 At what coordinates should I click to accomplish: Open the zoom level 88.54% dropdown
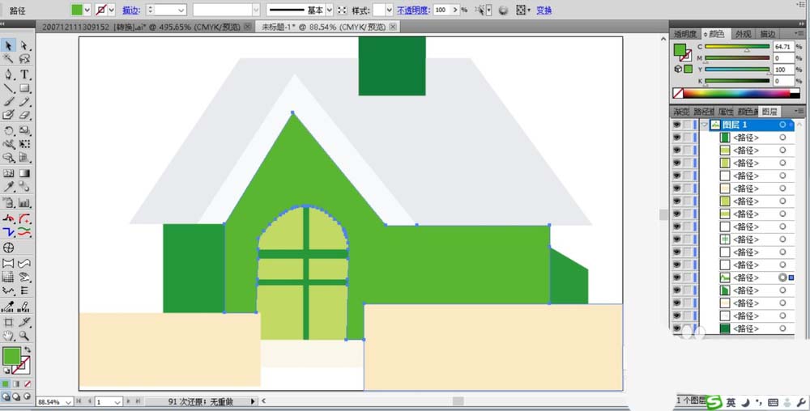click(69, 402)
